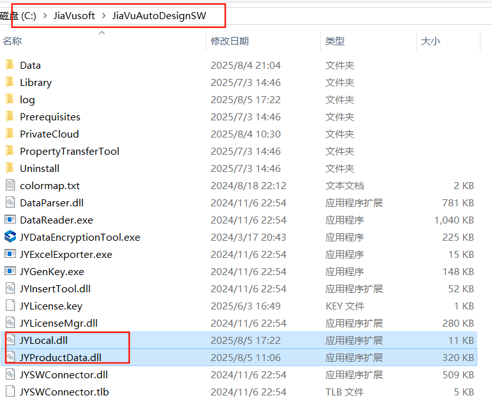Click the date 2025/8/4 21:04 of Data
This screenshot has width=492, height=398.
pyautogui.click(x=246, y=66)
